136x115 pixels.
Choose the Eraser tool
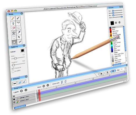(13, 28)
